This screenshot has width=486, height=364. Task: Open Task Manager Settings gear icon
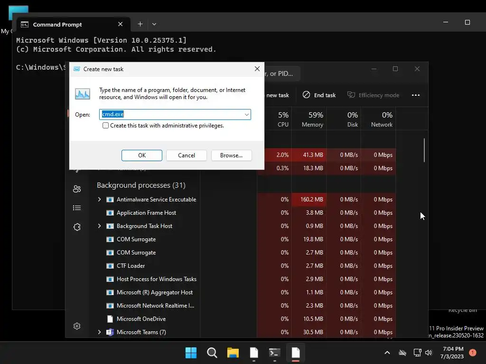click(77, 326)
